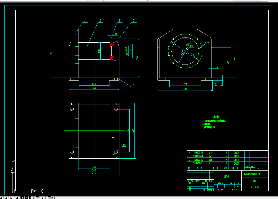278x199 pixels.
Task: Click balloon label 2 in front view
Action: pos(100,20)
